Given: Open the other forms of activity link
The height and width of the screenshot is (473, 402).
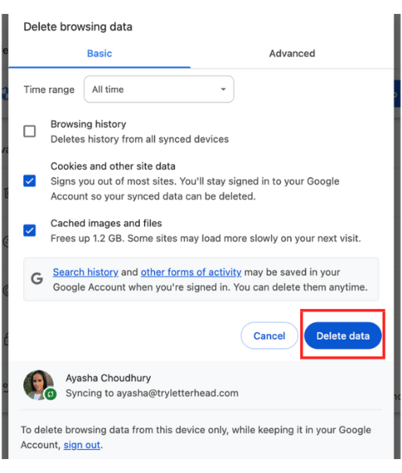Looking at the screenshot, I should pos(191,272).
